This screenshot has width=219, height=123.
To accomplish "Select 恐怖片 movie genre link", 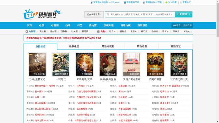I will pyautogui.click(x=155, y=31).
